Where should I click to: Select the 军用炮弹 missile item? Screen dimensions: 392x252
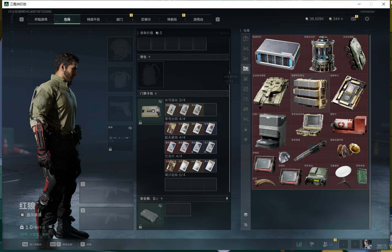pos(310,151)
